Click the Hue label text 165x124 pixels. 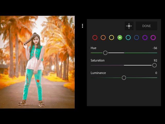click(93, 48)
